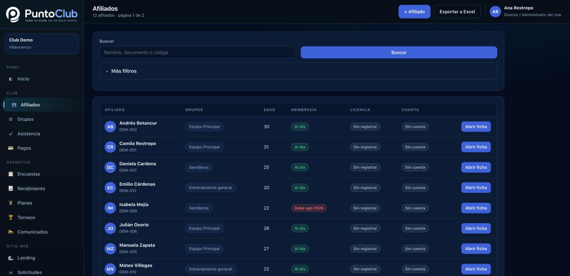Click the Pagos card icon
Screen dimensions: 570x276
click(x=11, y=148)
